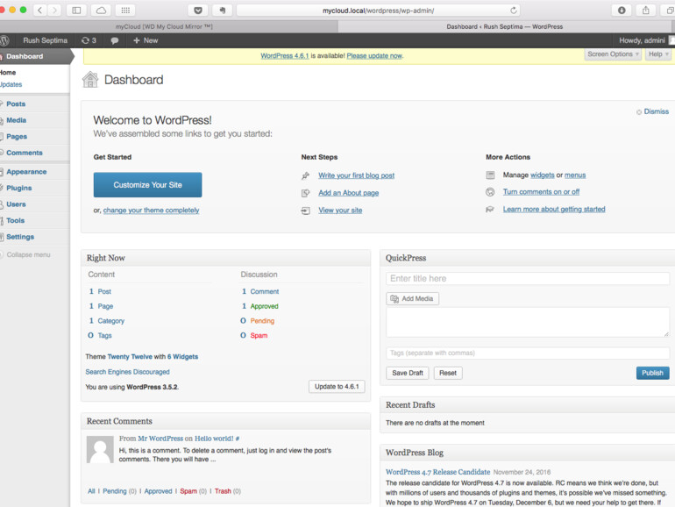
Task: Click Search Engines Discouraged link
Action: click(x=127, y=372)
